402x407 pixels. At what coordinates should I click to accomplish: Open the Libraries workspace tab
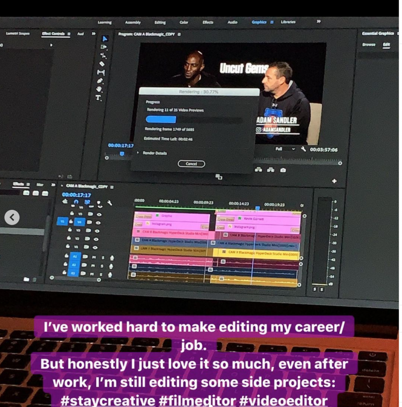(x=288, y=22)
